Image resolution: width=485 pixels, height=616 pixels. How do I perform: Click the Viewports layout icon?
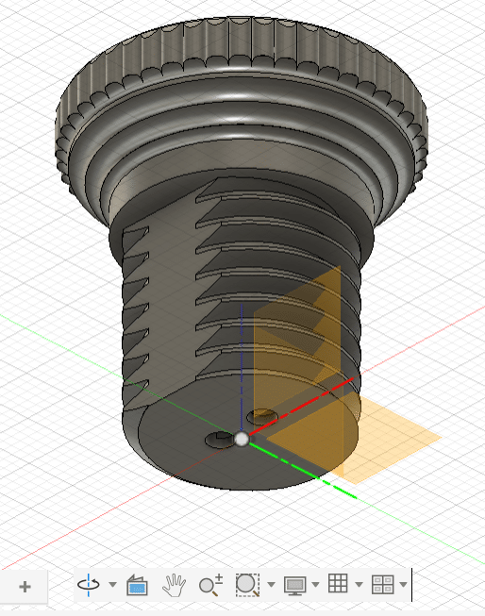(383, 585)
